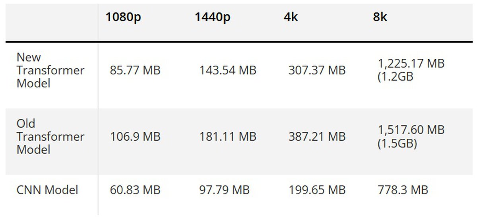Viewport: 477px width, 217px height.
Task: Click the 1080p column header
Action: (x=124, y=18)
